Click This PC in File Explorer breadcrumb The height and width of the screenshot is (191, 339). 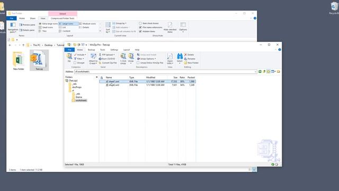(x=37, y=45)
